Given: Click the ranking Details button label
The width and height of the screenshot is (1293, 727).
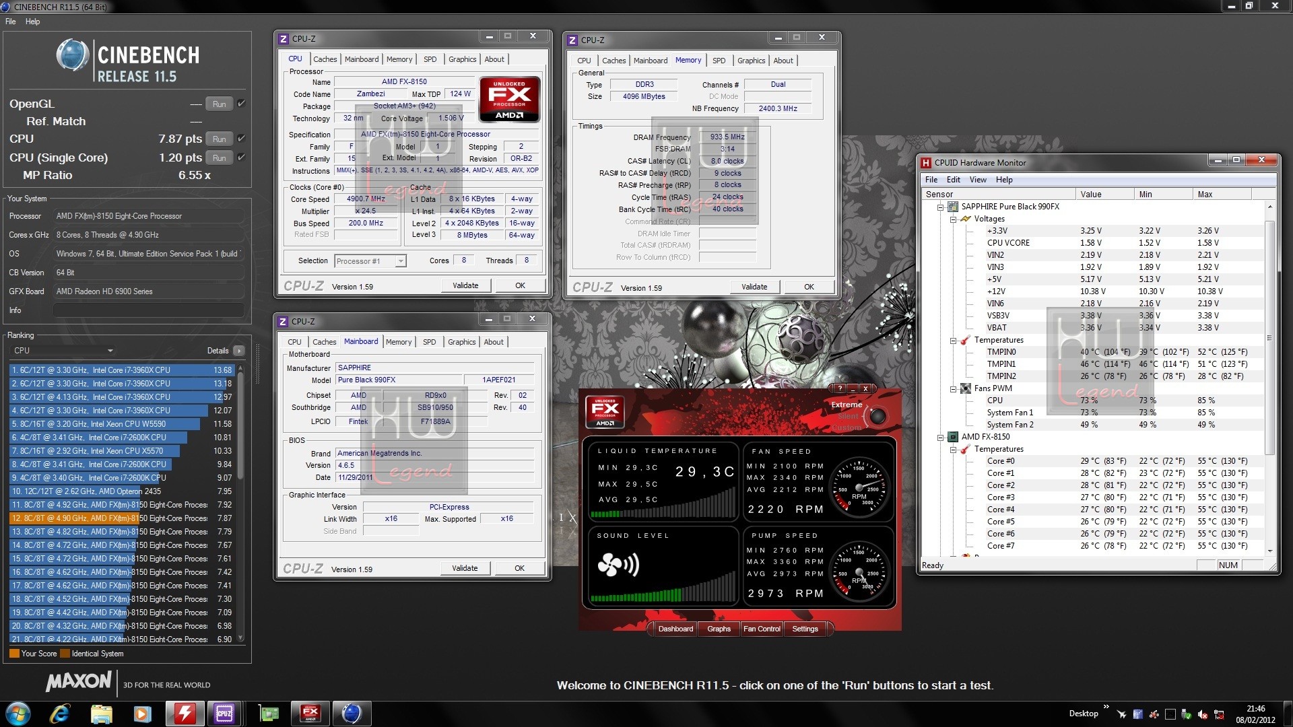Looking at the screenshot, I should pyautogui.click(x=218, y=351).
